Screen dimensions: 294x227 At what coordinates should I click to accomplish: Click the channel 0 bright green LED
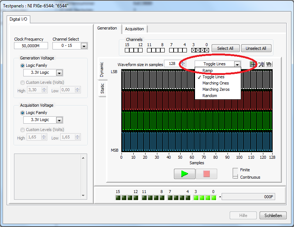point(213,198)
